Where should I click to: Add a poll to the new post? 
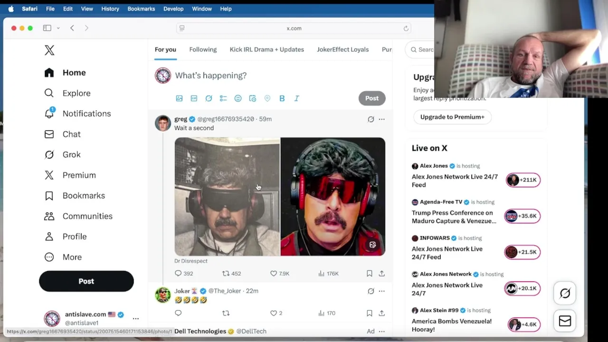pos(223,98)
